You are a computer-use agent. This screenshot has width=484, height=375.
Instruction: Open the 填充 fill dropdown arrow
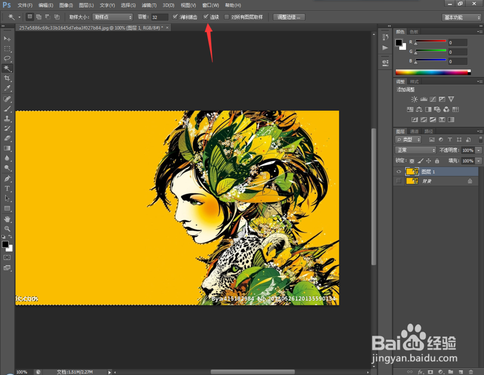(479, 161)
